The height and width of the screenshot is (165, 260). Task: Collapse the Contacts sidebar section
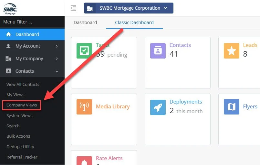coord(32,71)
